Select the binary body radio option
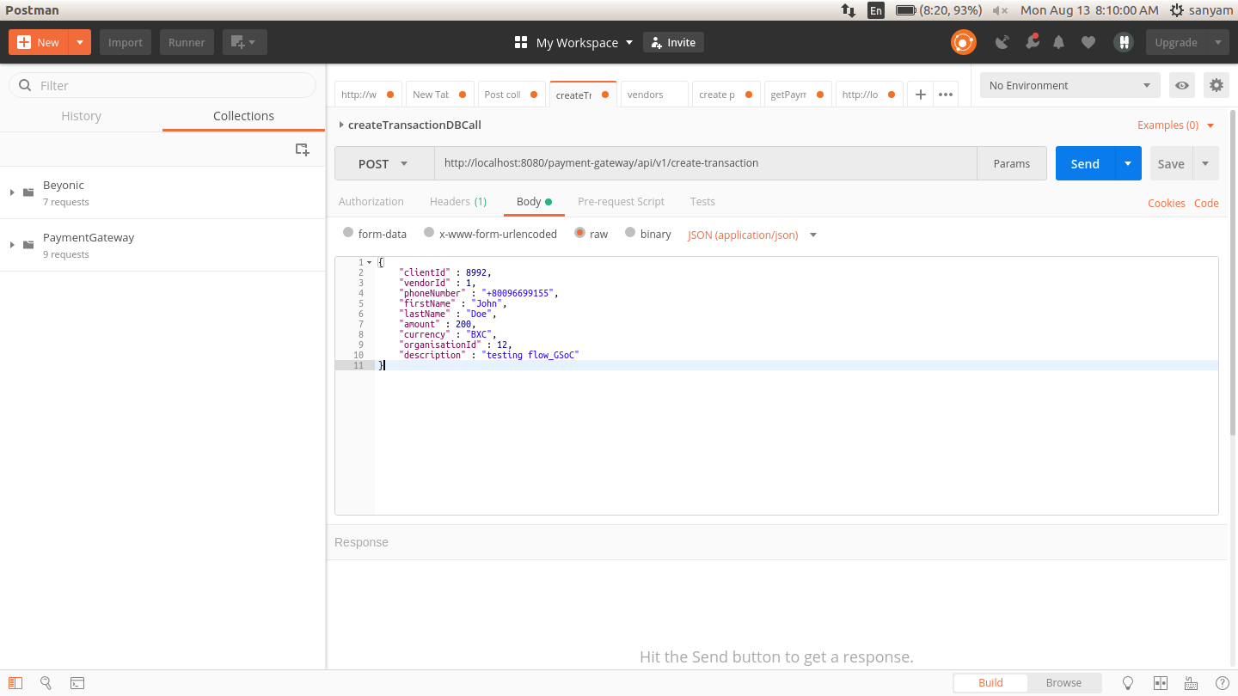The image size is (1238, 696). click(x=630, y=233)
